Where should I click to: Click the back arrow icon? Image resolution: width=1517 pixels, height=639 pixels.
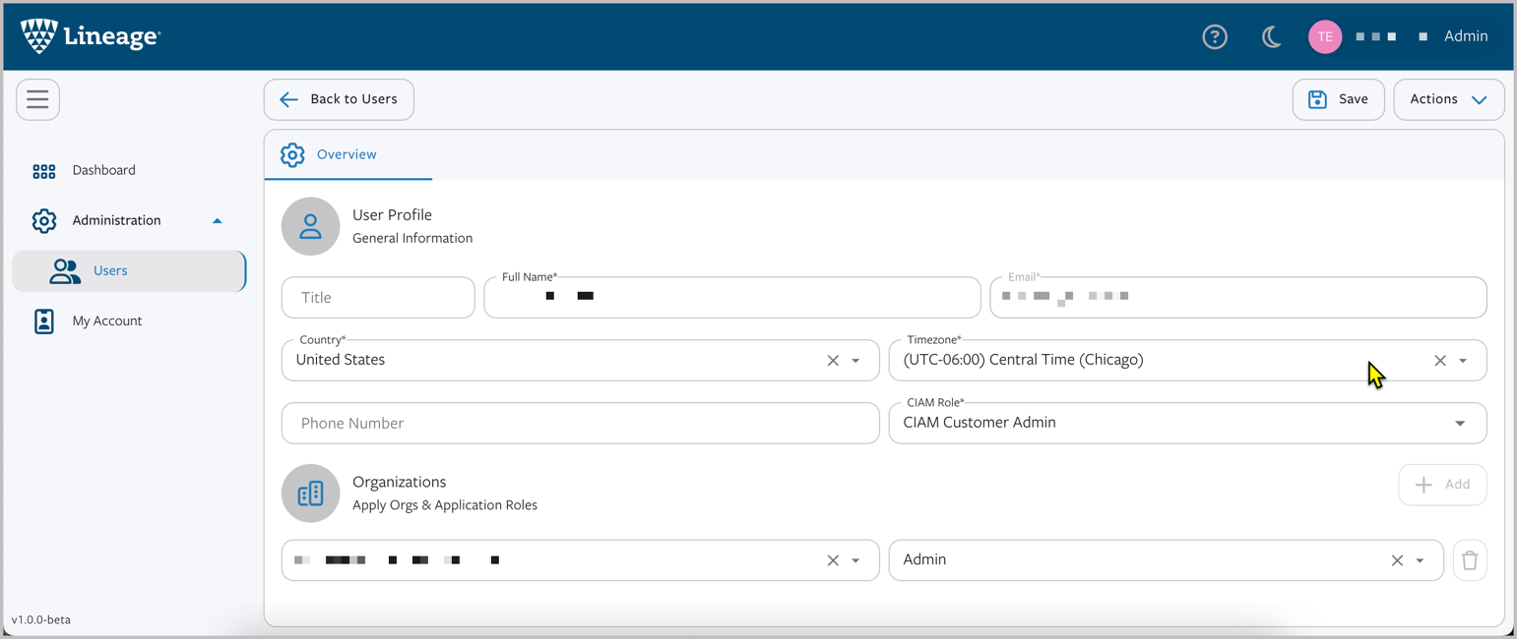[288, 99]
